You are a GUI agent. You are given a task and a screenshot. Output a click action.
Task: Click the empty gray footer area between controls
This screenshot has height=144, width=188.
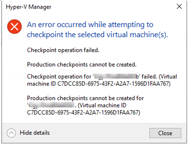100,133
